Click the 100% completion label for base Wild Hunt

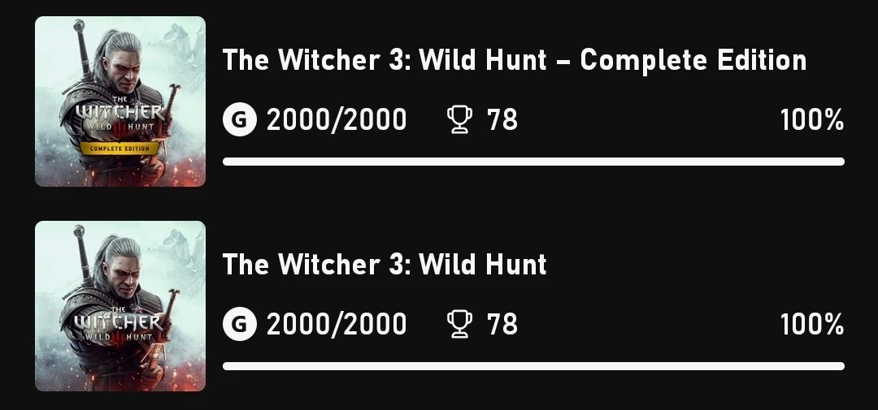tap(811, 325)
